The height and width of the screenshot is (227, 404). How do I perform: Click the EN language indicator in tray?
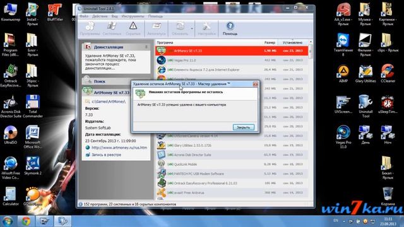pyautogui.click(x=336, y=221)
